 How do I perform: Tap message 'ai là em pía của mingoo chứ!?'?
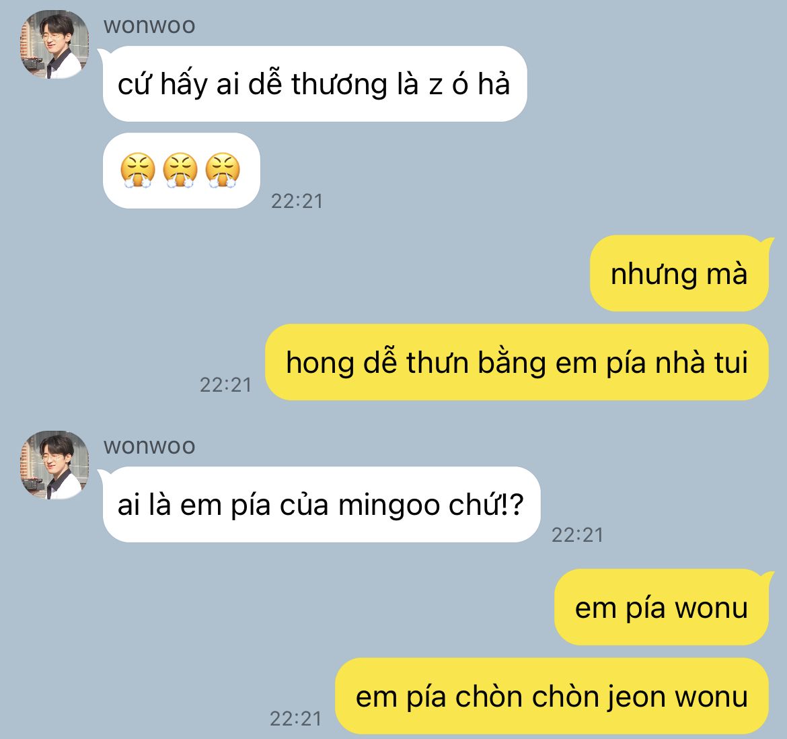click(x=322, y=505)
